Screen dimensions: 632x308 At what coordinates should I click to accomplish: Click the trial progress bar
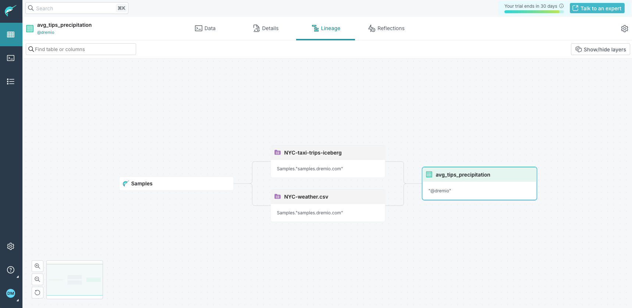coord(533,12)
